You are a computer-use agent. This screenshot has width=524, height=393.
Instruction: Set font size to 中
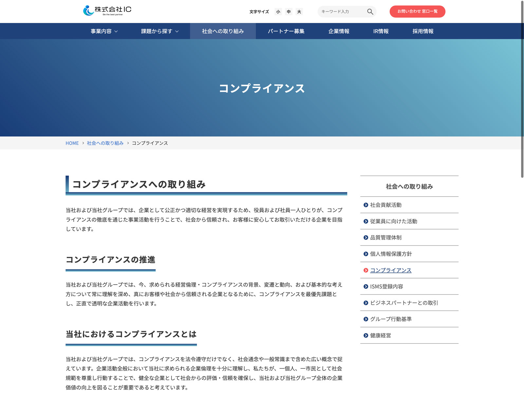click(289, 12)
